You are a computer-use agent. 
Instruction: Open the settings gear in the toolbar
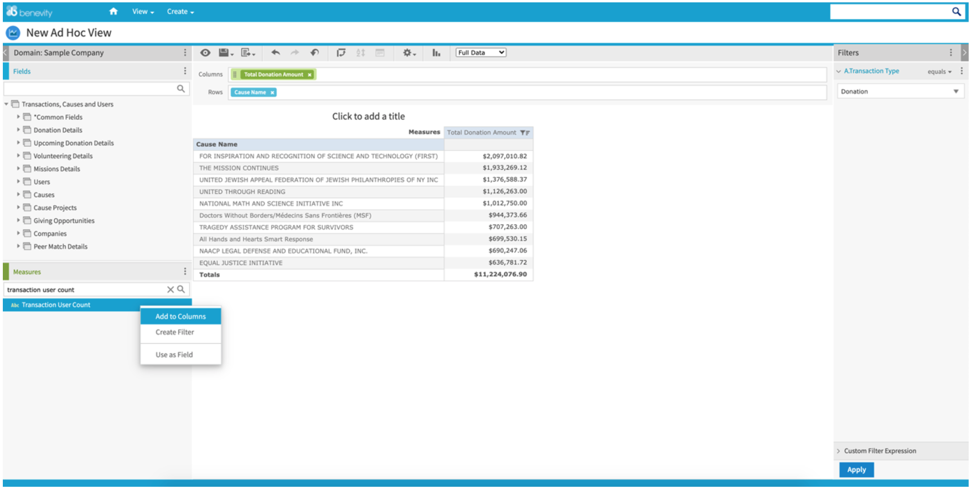[x=407, y=53]
